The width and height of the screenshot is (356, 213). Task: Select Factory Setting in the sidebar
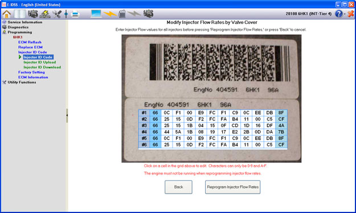pyautogui.click(x=31, y=72)
